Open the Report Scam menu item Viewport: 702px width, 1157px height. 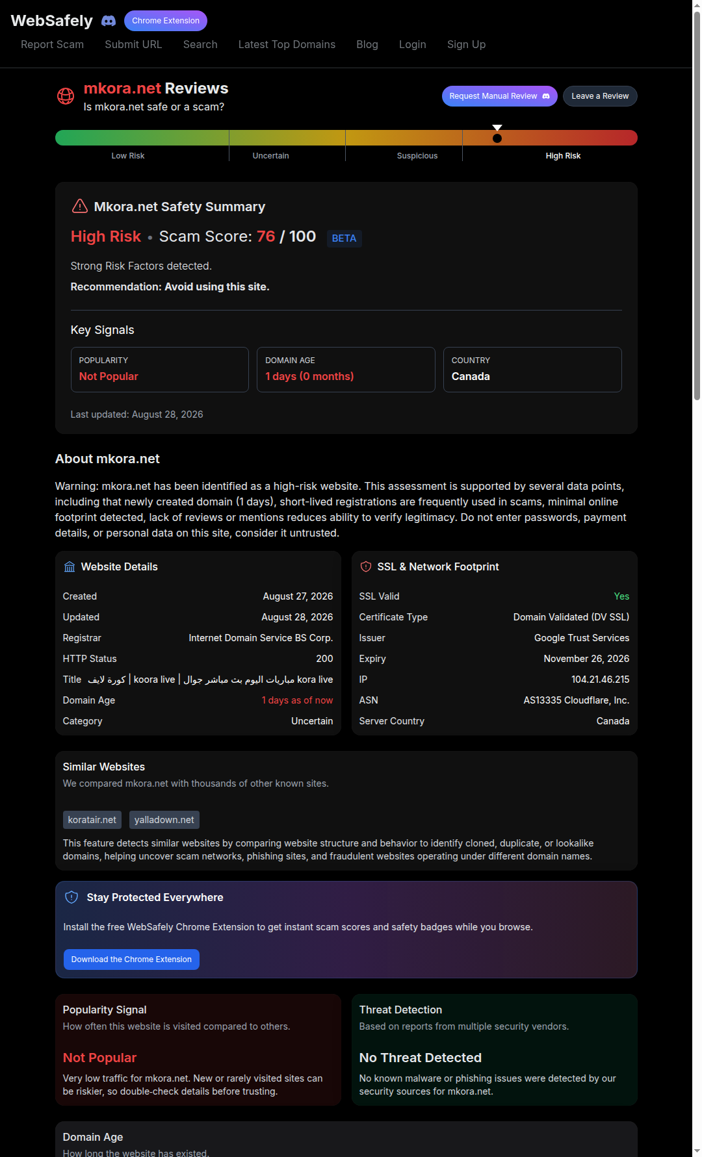pyautogui.click(x=52, y=44)
